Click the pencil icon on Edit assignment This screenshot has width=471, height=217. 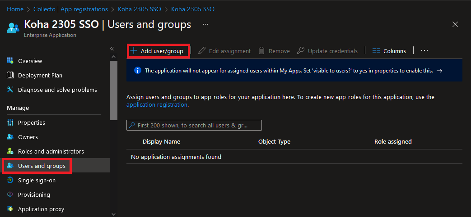click(202, 50)
